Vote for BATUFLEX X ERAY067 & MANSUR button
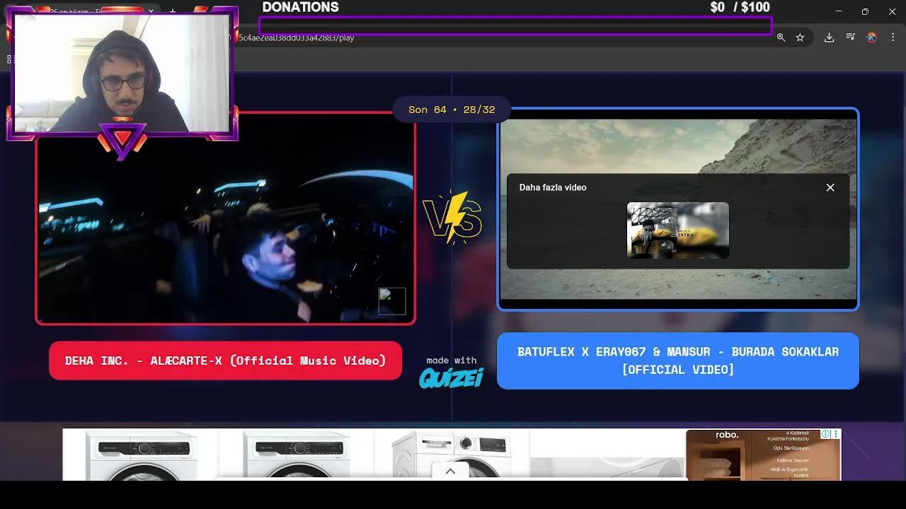This screenshot has height=509, width=906. point(678,361)
